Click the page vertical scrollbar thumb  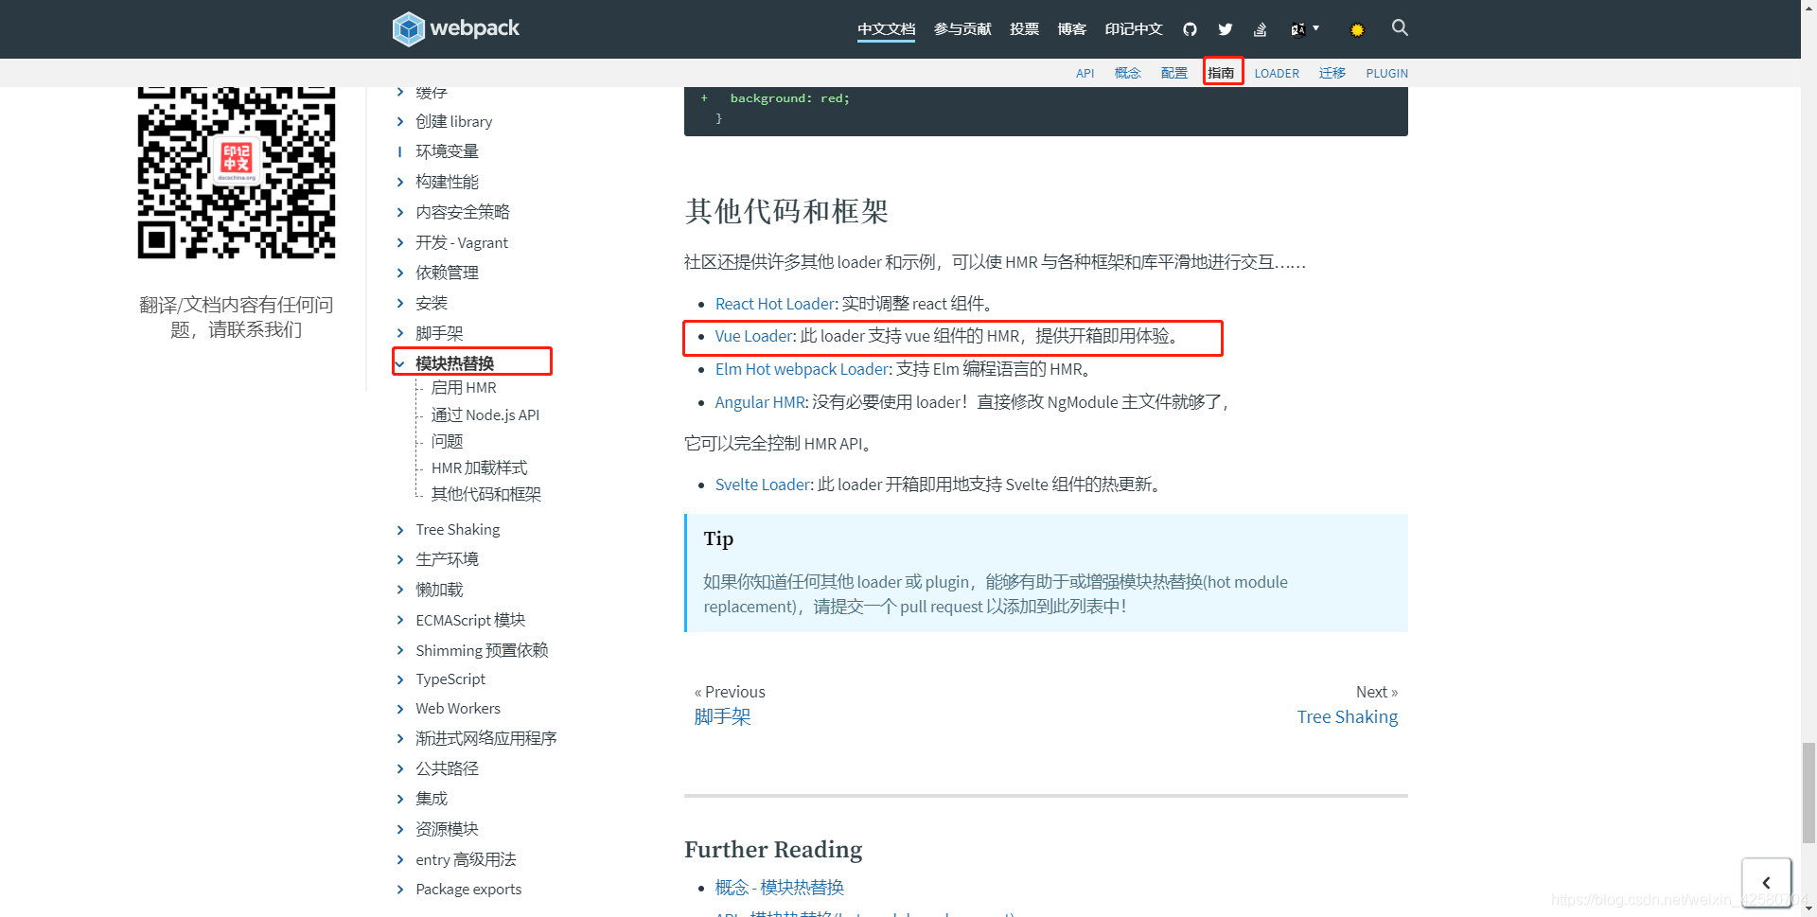1808,792
